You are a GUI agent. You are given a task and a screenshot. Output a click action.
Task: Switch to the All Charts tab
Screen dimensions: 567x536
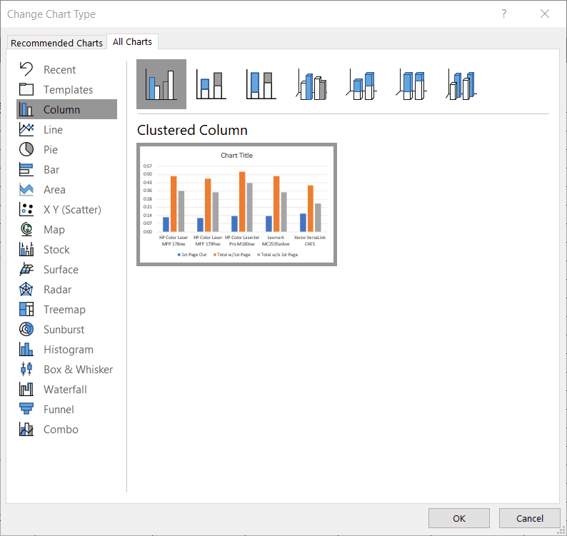tap(132, 42)
